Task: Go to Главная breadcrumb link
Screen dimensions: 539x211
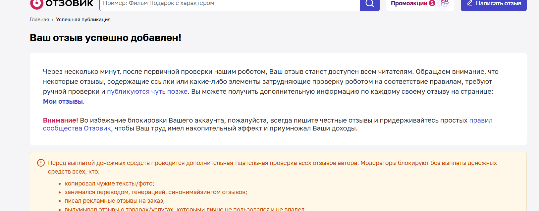Action: tap(39, 20)
